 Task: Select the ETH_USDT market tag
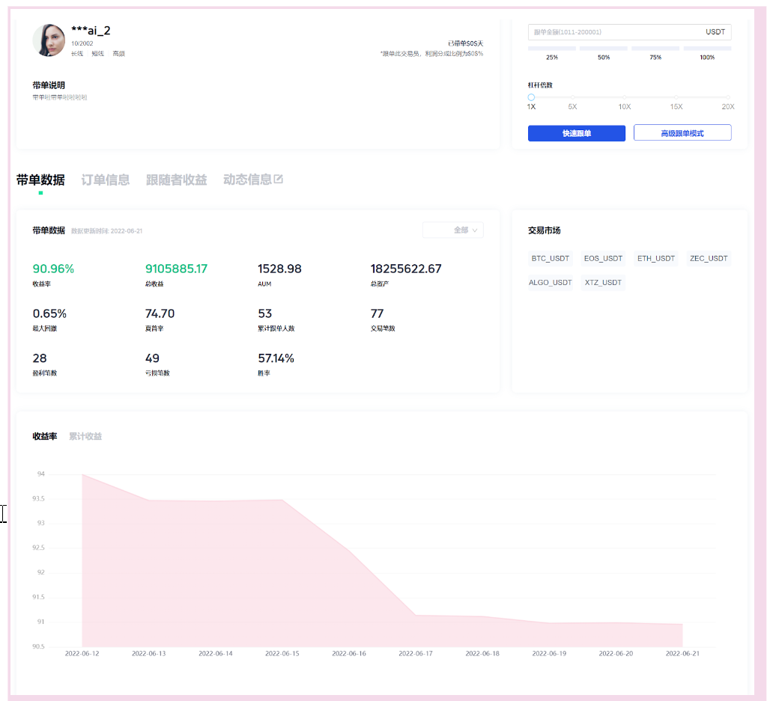pyautogui.click(x=656, y=259)
